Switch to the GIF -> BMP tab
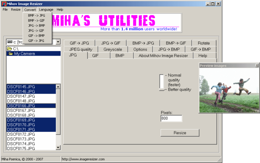 (x=201, y=49)
